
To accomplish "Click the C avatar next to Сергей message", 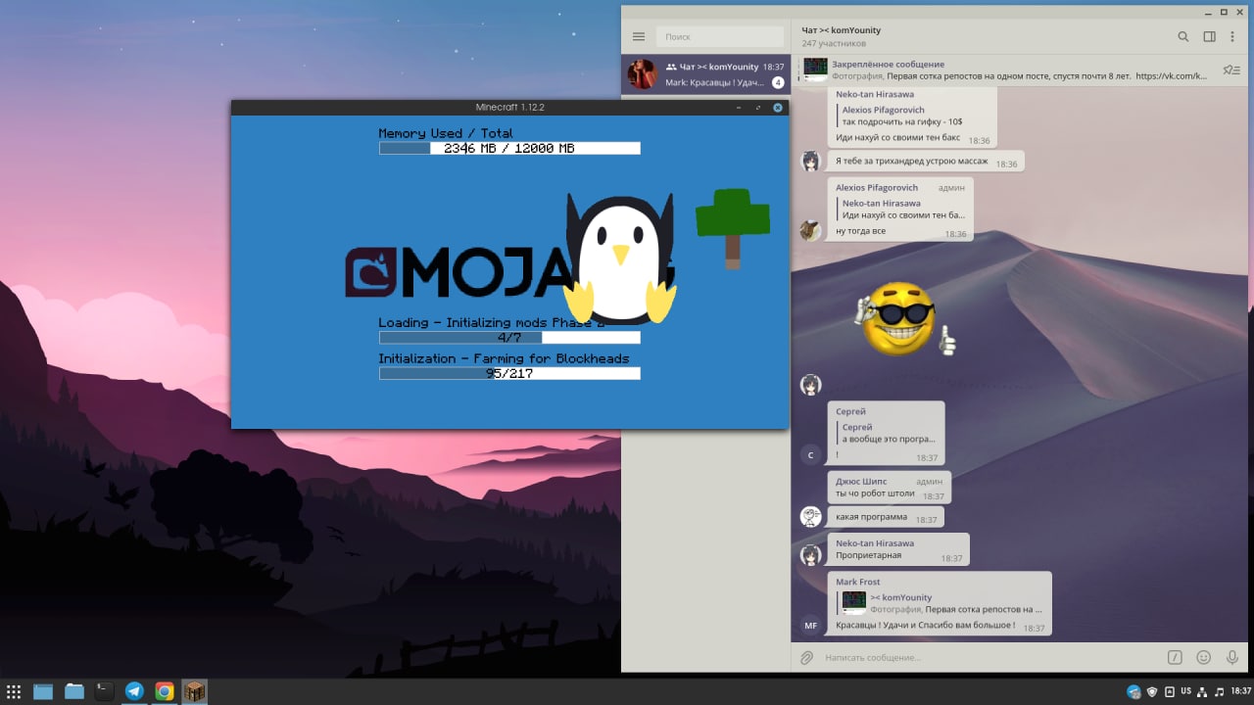I will tap(810, 454).
